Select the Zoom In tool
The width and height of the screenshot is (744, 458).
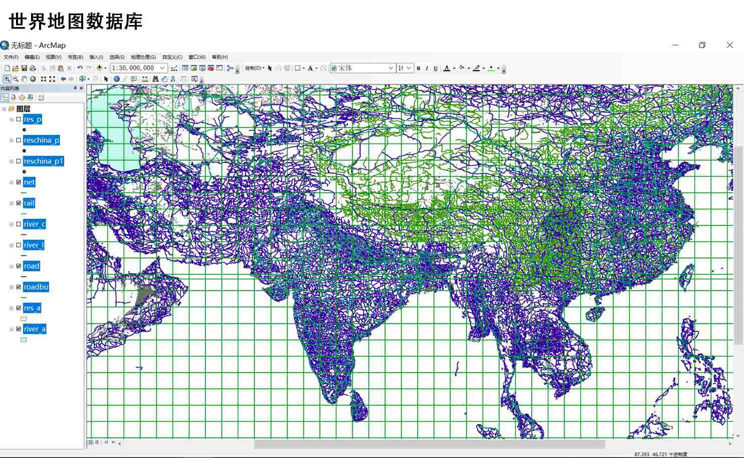click(x=7, y=79)
